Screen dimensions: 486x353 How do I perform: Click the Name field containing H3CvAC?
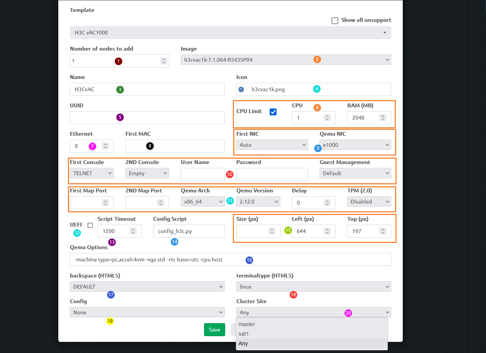pyautogui.click(x=147, y=89)
